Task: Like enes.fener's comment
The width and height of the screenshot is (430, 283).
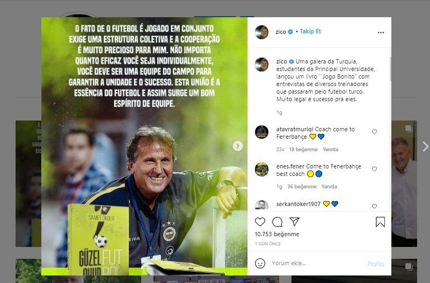Action: coord(374,169)
